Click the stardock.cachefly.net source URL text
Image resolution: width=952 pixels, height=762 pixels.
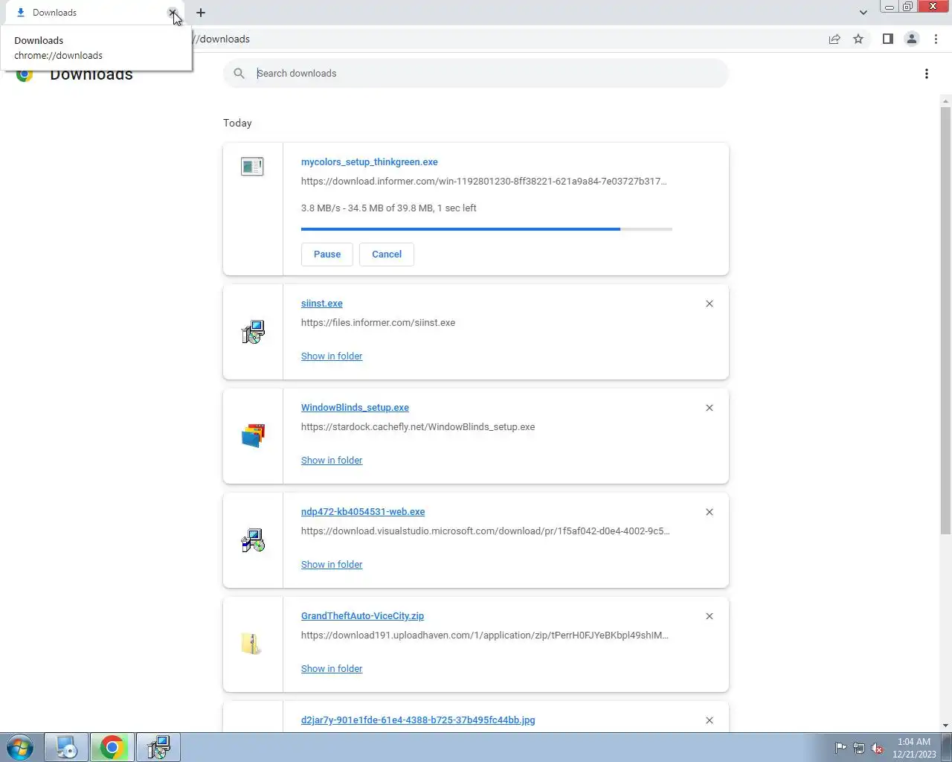click(x=418, y=427)
